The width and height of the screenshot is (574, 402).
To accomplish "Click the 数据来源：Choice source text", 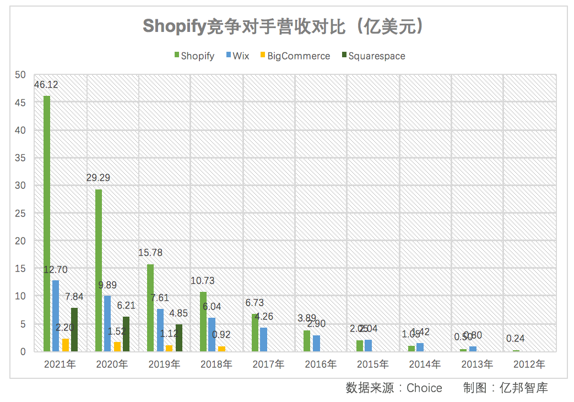I will tap(394, 388).
